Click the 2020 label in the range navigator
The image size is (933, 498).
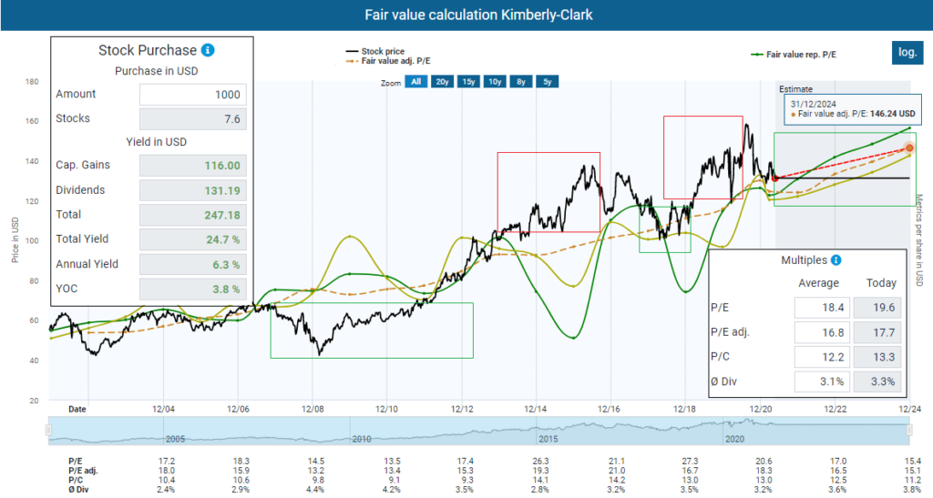pyautogui.click(x=735, y=439)
